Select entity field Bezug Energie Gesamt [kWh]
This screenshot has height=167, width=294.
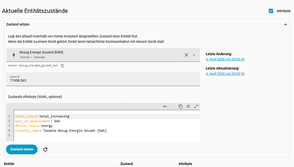tap(103, 55)
